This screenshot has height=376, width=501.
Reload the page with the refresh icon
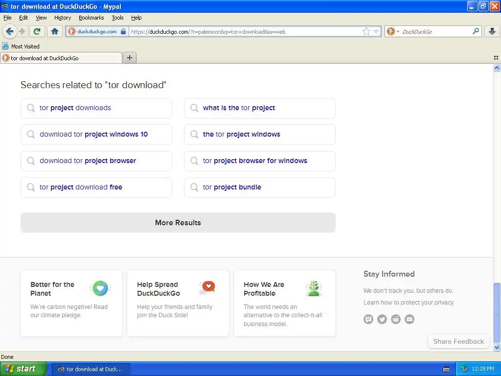[x=37, y=31]
